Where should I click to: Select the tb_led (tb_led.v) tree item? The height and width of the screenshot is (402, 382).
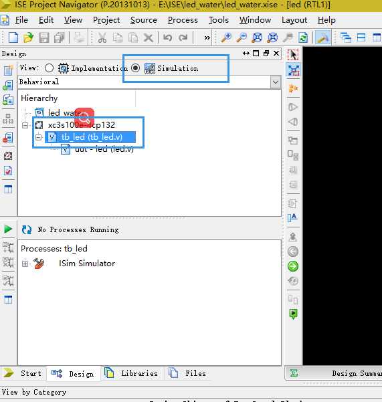click(x=90, y=137)
